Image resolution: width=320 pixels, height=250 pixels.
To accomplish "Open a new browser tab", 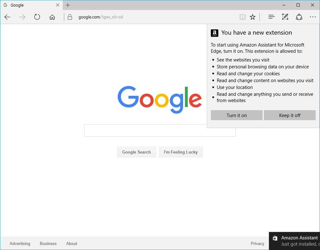I will [x=68, y=5].
